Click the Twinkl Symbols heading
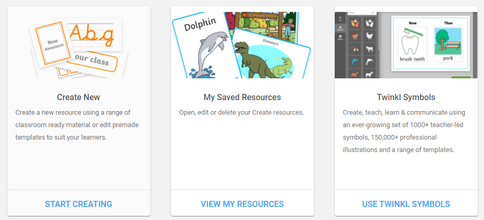Viewport: 484px width, 220px height. pyautogui.click(x=406, y=97)
